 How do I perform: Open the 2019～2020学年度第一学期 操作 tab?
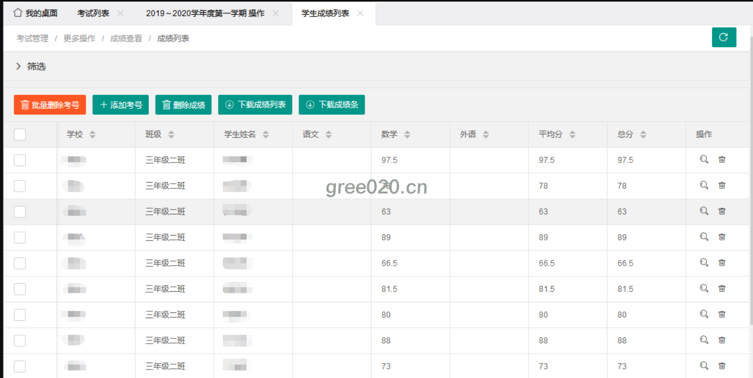point(205,13)
